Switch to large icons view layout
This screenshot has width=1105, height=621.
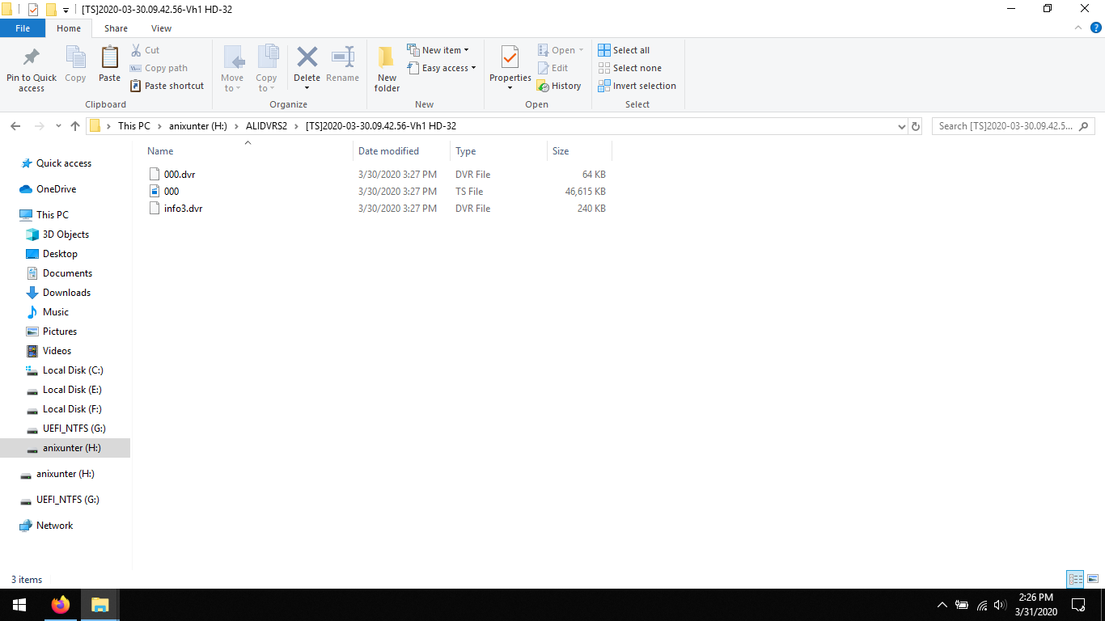coord(1093,579)
